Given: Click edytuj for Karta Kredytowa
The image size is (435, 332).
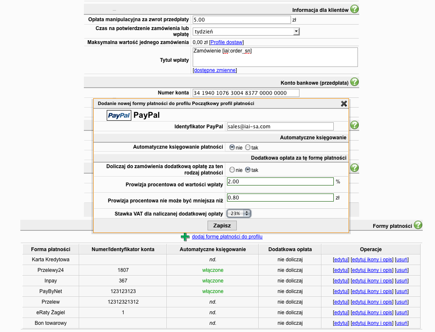Looking at the screenshot, I should tap(341, 260).
